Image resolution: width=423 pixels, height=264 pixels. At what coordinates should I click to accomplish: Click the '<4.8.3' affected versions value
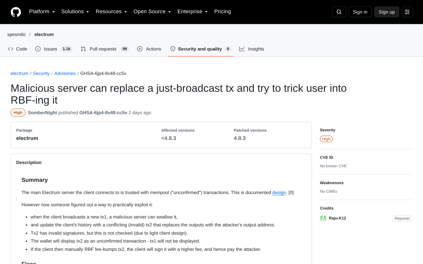click(169, 138)
